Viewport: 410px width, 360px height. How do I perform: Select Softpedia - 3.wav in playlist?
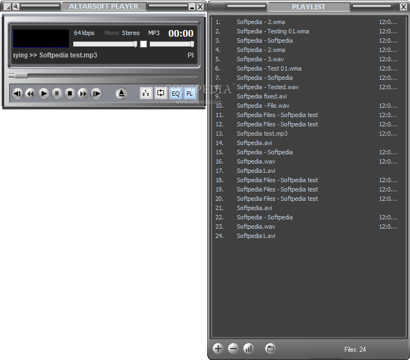tap(308, 59)
